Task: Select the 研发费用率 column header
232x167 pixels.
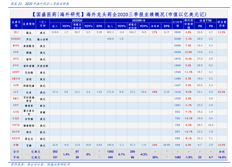Action: [x=222, y=24]
